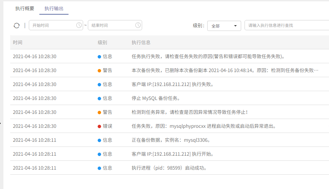The image size is (329, 189).
Task: Click message 检测到任务异常
Action: click(190, 112)
